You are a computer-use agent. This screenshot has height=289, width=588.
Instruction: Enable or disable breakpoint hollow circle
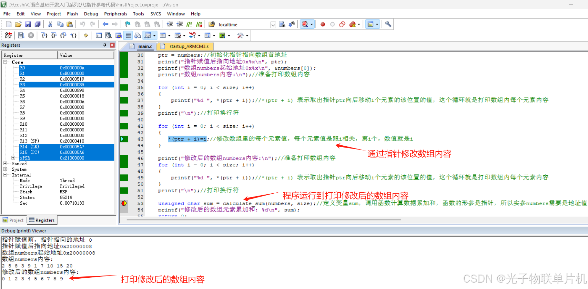pyautogui.click(x=332, y=24)
